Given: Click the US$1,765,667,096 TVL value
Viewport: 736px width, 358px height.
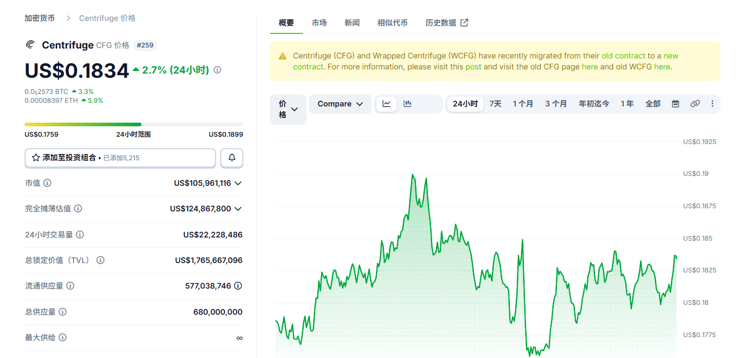Looking at the screenshot, I should point(209,260).
